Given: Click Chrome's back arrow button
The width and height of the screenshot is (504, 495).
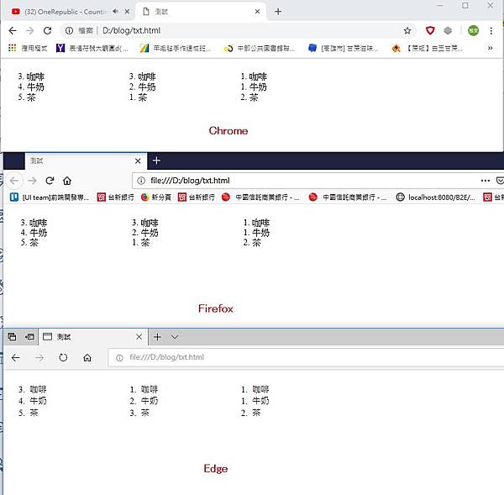Looking at the screenshot, I should 13,30.
